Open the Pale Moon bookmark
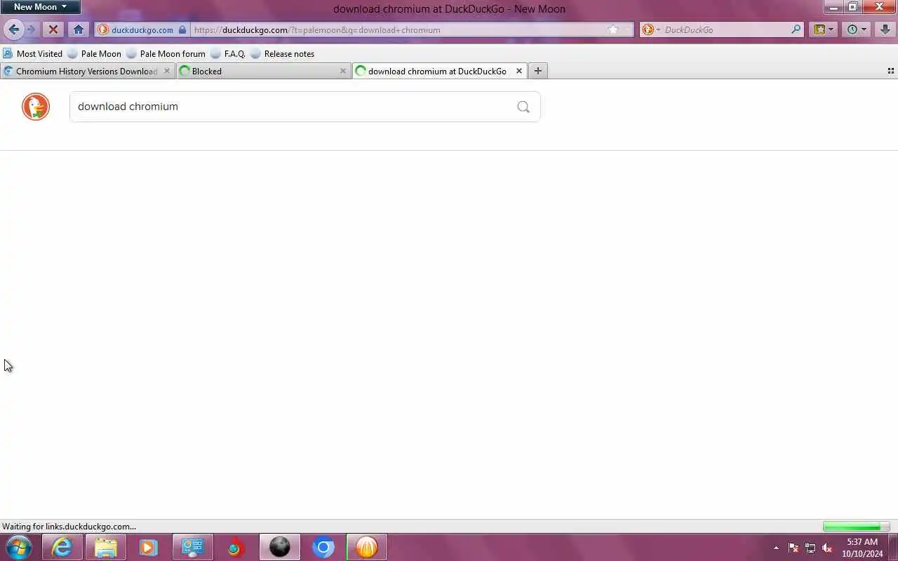 94,53
